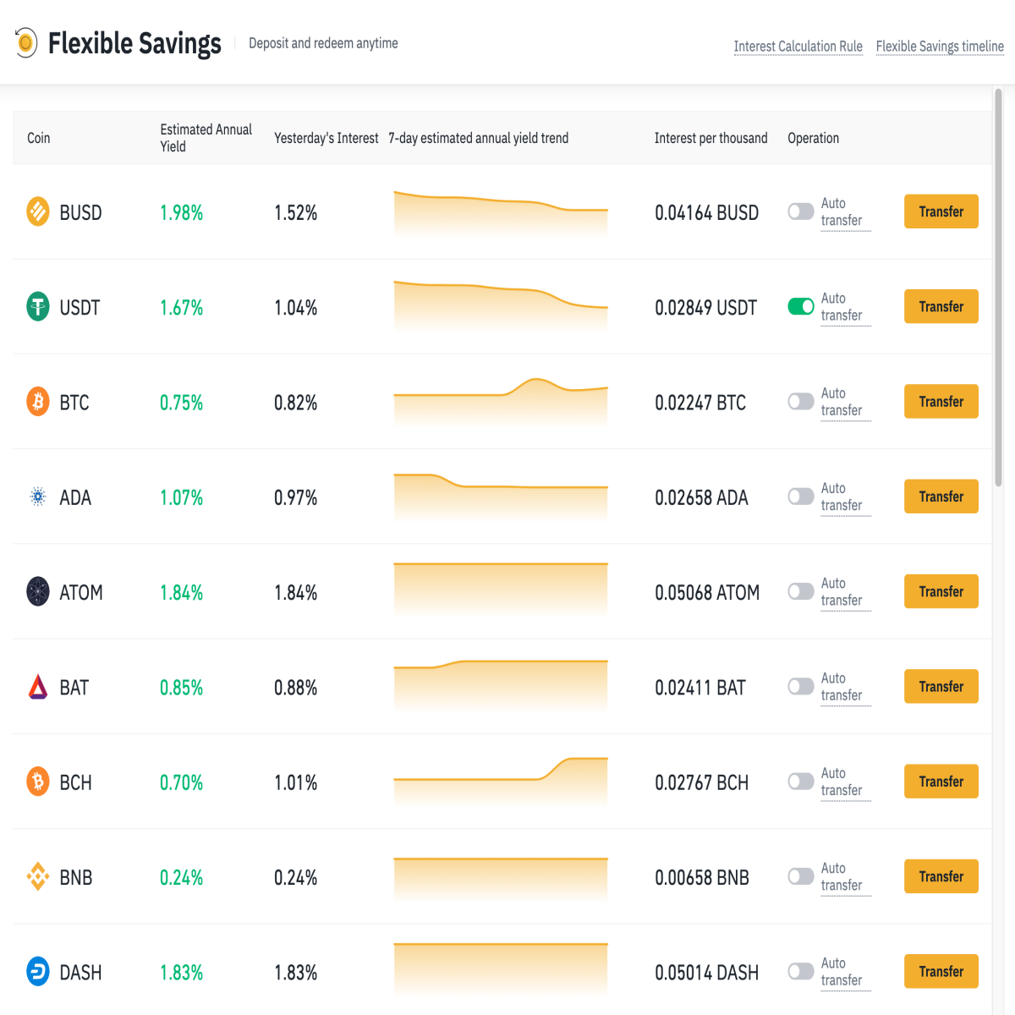Click the BTC Bitcoin coin icon

[38, 401]
